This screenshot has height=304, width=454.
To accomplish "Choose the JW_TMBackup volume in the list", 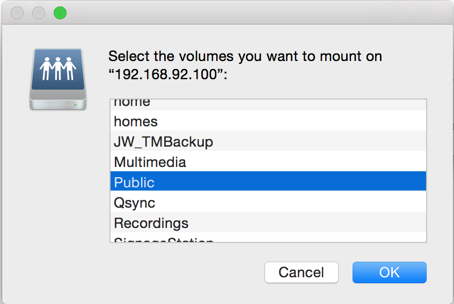I will coord(163,142).
